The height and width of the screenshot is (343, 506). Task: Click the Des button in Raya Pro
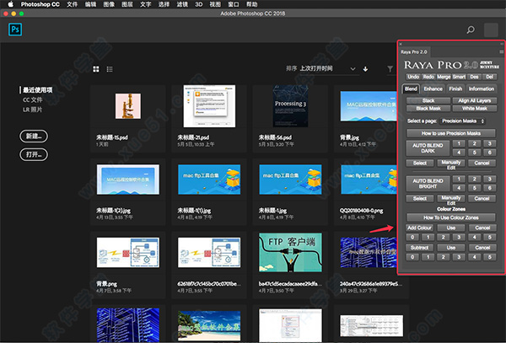pyautogui.click(x=474, y=77)
